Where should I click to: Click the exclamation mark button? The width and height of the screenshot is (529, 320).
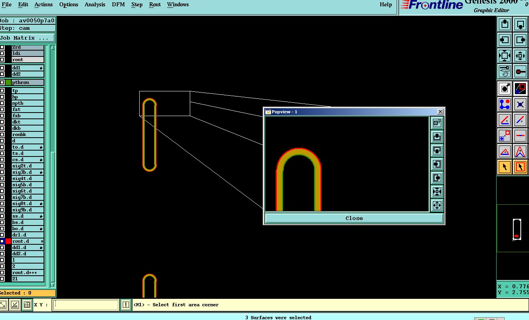125,305
